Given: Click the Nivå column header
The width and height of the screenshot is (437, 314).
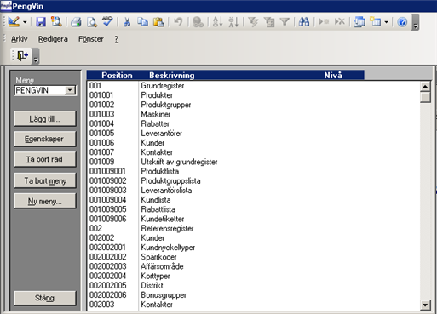Looking at the screenshot, I should 333,75.
